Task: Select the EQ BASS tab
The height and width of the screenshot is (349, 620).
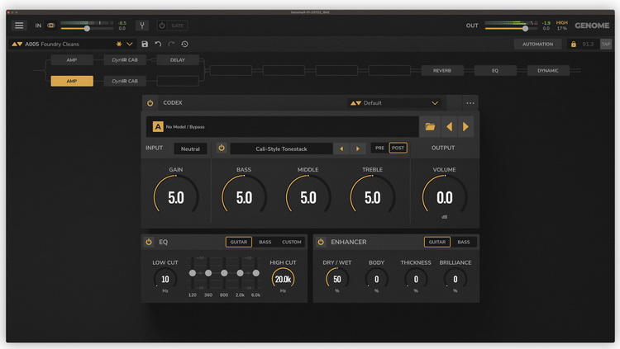Action: pos(265,242)
